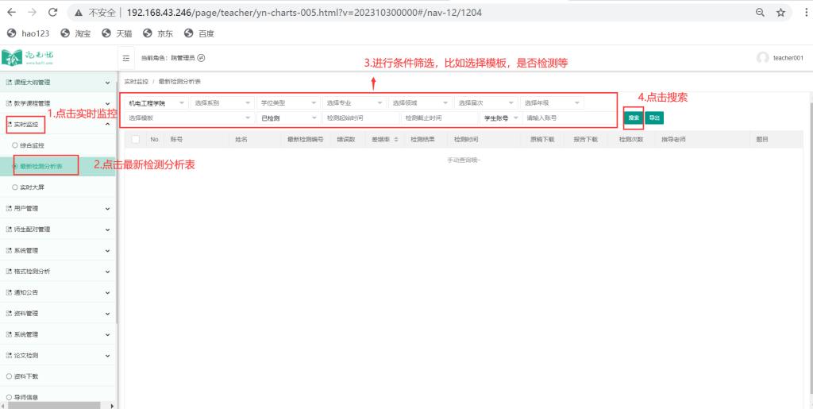This screenshot has height=409, width=813.
Task: Select the 实时大屏 sidebar option
Action: (x=33, y=187)
